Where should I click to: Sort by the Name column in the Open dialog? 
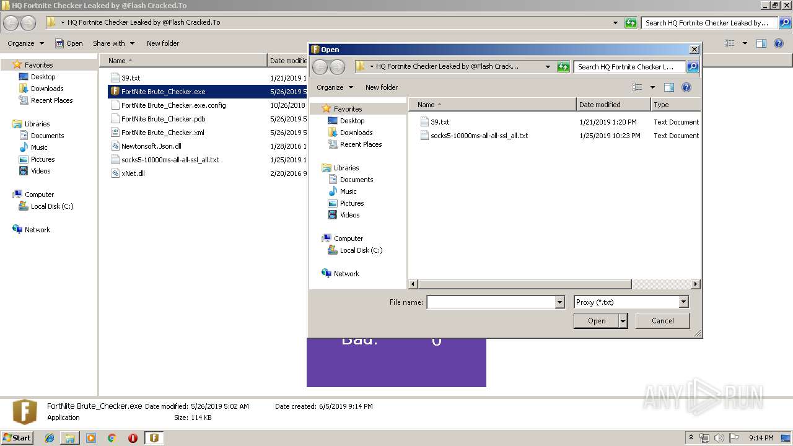click(493, 105)
